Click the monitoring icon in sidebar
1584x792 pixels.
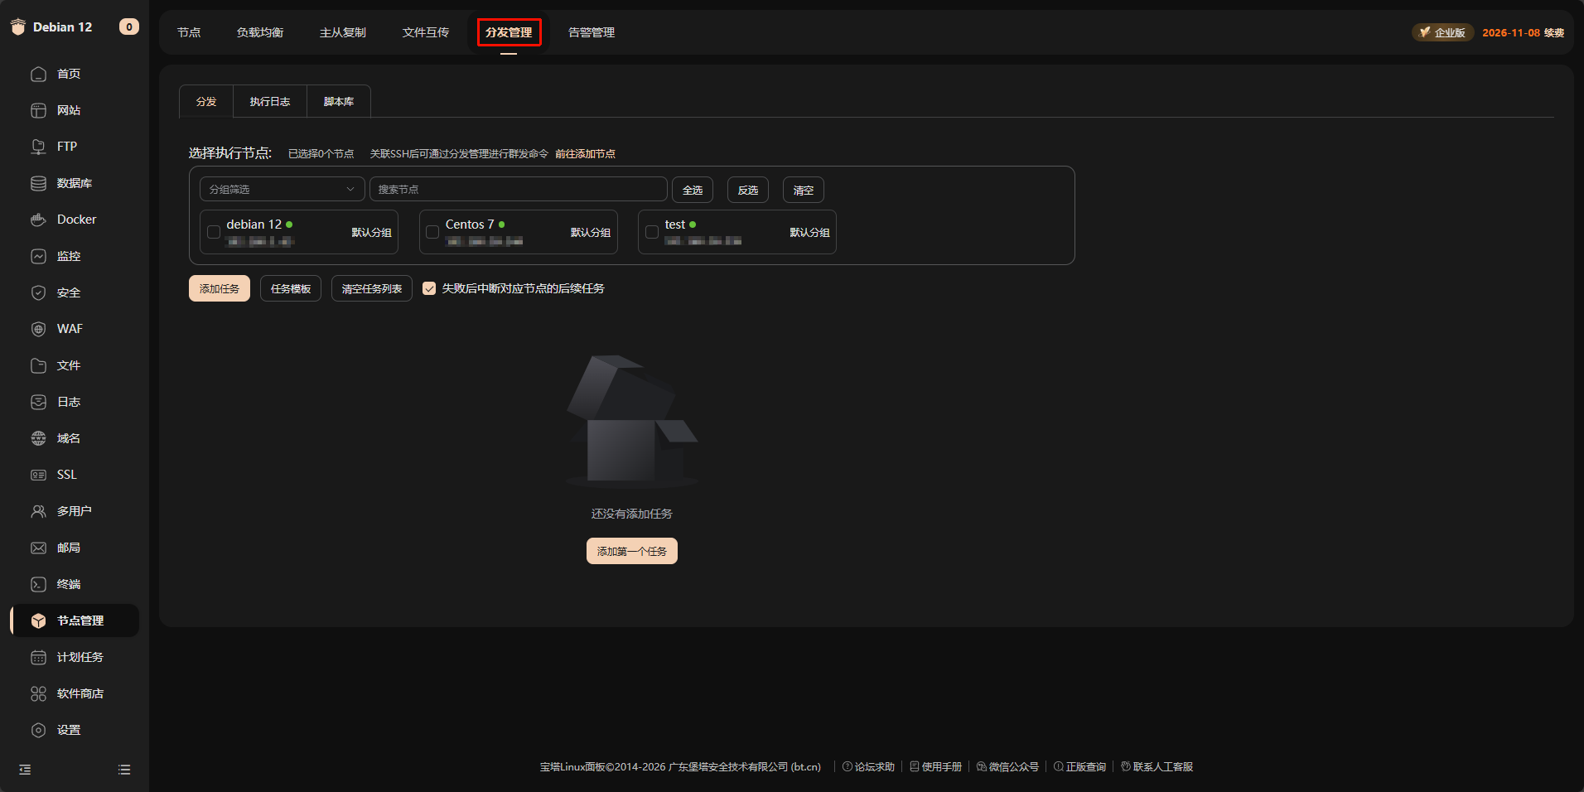tap(38, 256)
